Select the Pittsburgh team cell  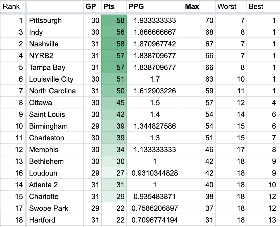[55, 20]
